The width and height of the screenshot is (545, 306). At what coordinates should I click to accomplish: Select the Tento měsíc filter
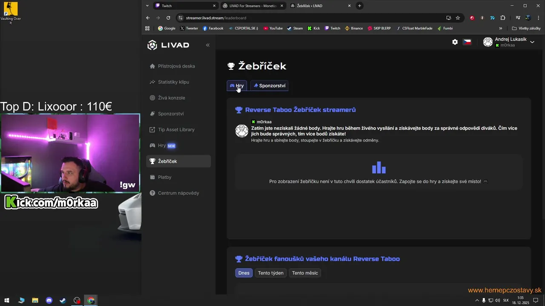pos(305,273)
